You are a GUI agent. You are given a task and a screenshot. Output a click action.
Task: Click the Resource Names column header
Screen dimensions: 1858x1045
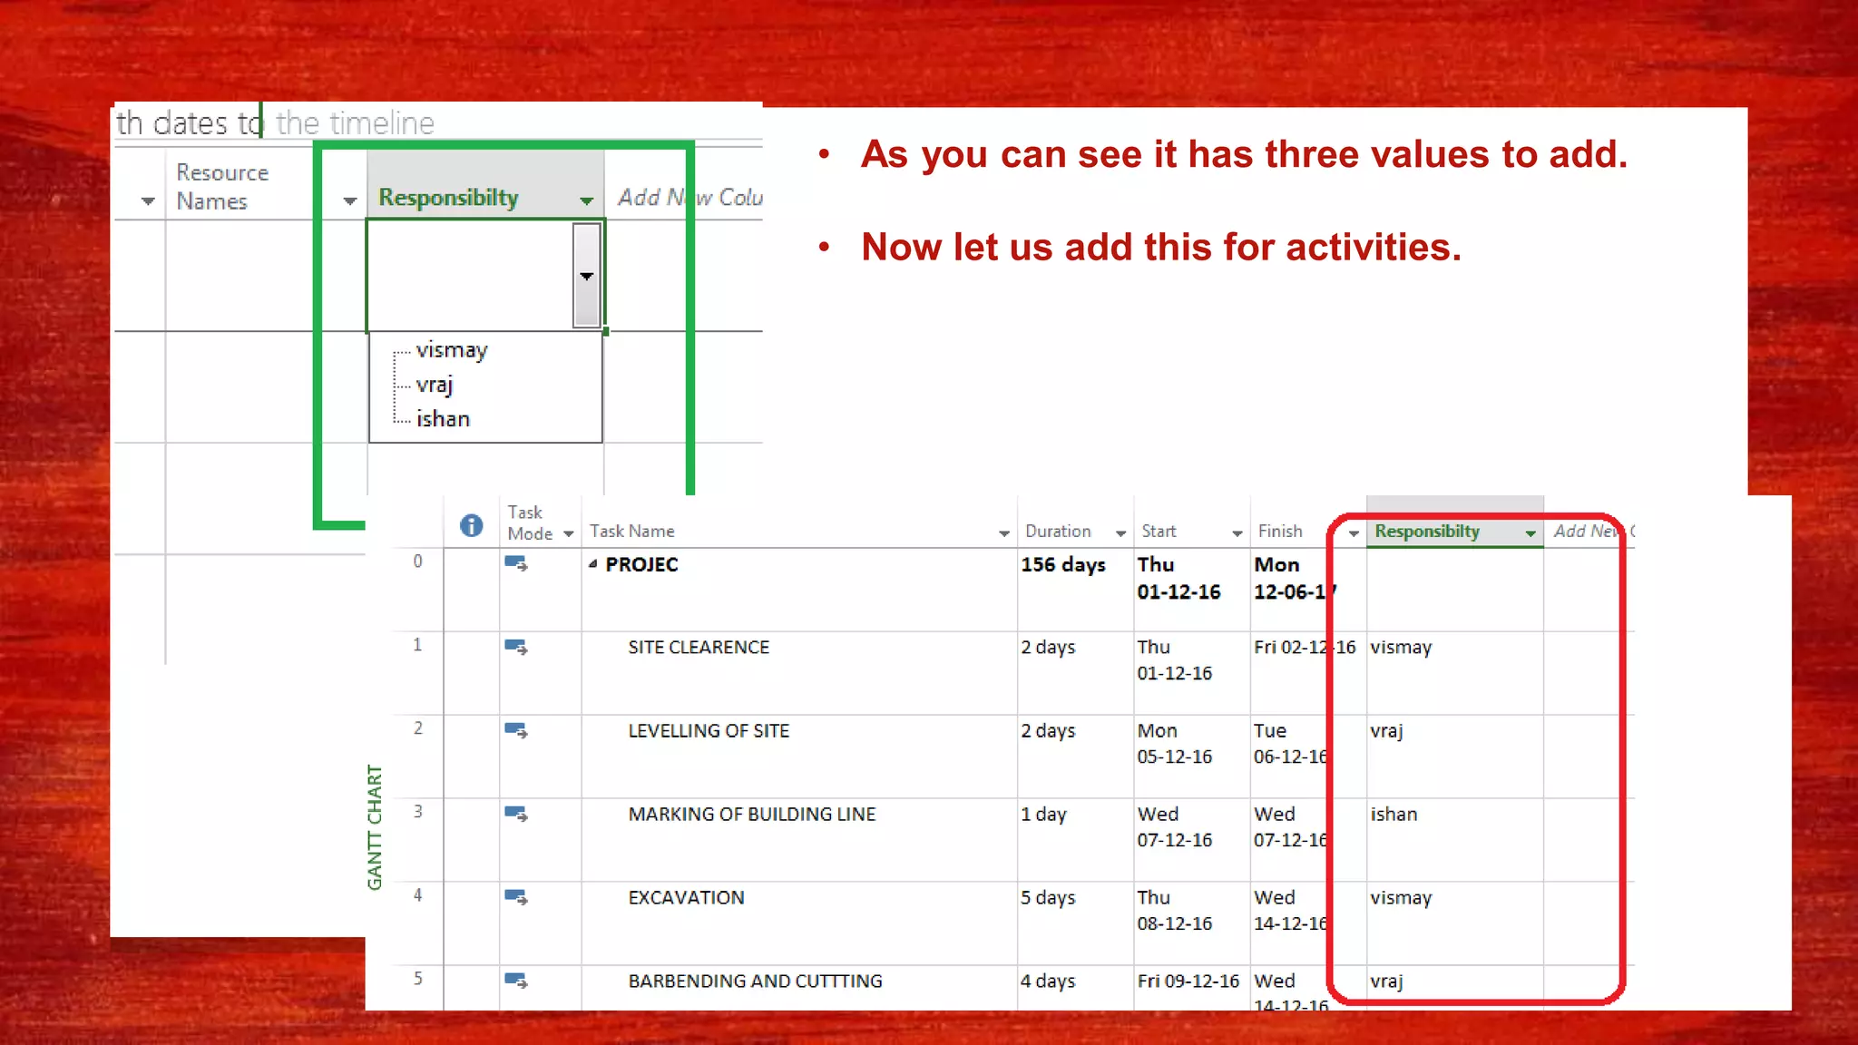(222, 186)
